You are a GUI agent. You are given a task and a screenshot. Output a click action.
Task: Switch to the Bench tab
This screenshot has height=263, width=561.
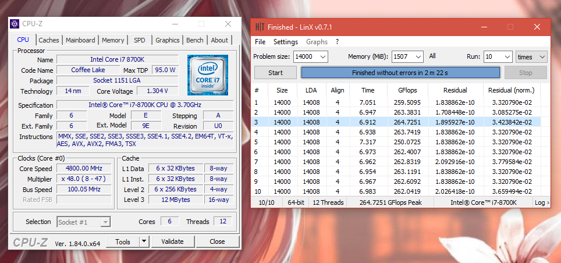[x=194, y=40]
